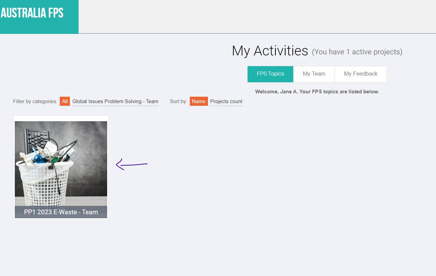Switch to the FPS Topics tab

tap(270, 74)
